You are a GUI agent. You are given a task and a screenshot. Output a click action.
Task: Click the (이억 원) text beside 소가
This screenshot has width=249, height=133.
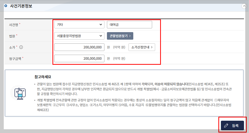pyautogui.click(x=119, y=47)
